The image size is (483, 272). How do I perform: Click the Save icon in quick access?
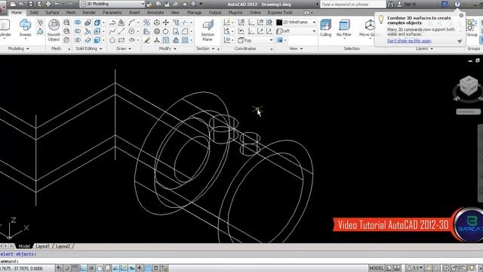(x=30, y=4)
